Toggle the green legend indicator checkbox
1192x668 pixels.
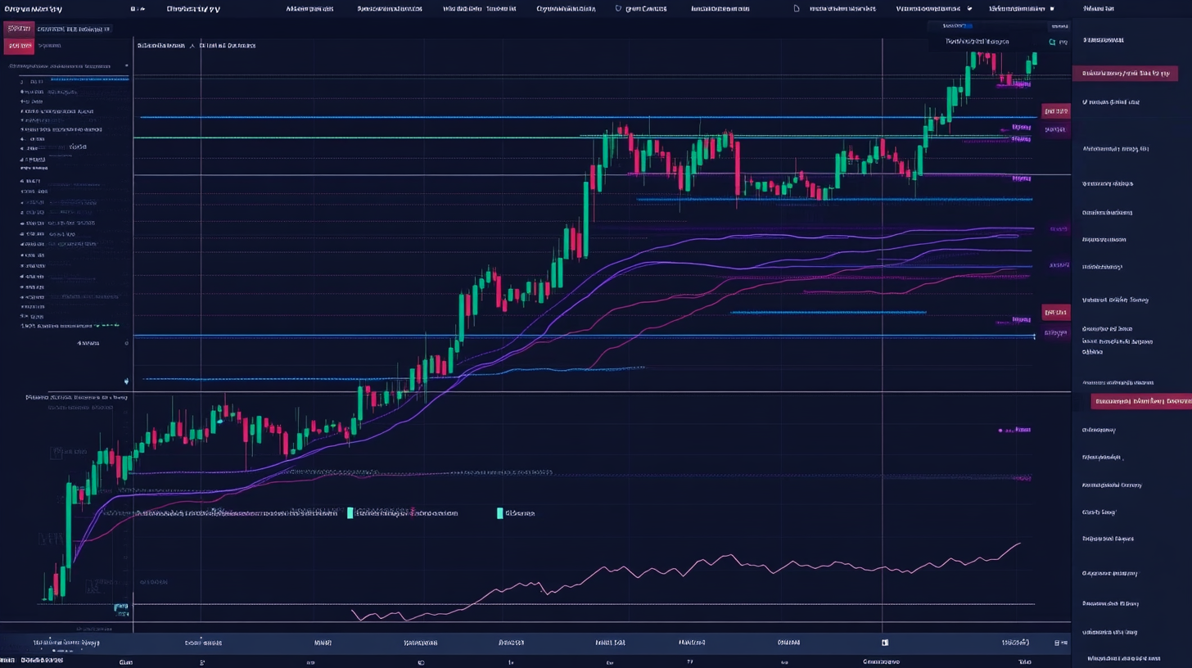coord(500,513)
